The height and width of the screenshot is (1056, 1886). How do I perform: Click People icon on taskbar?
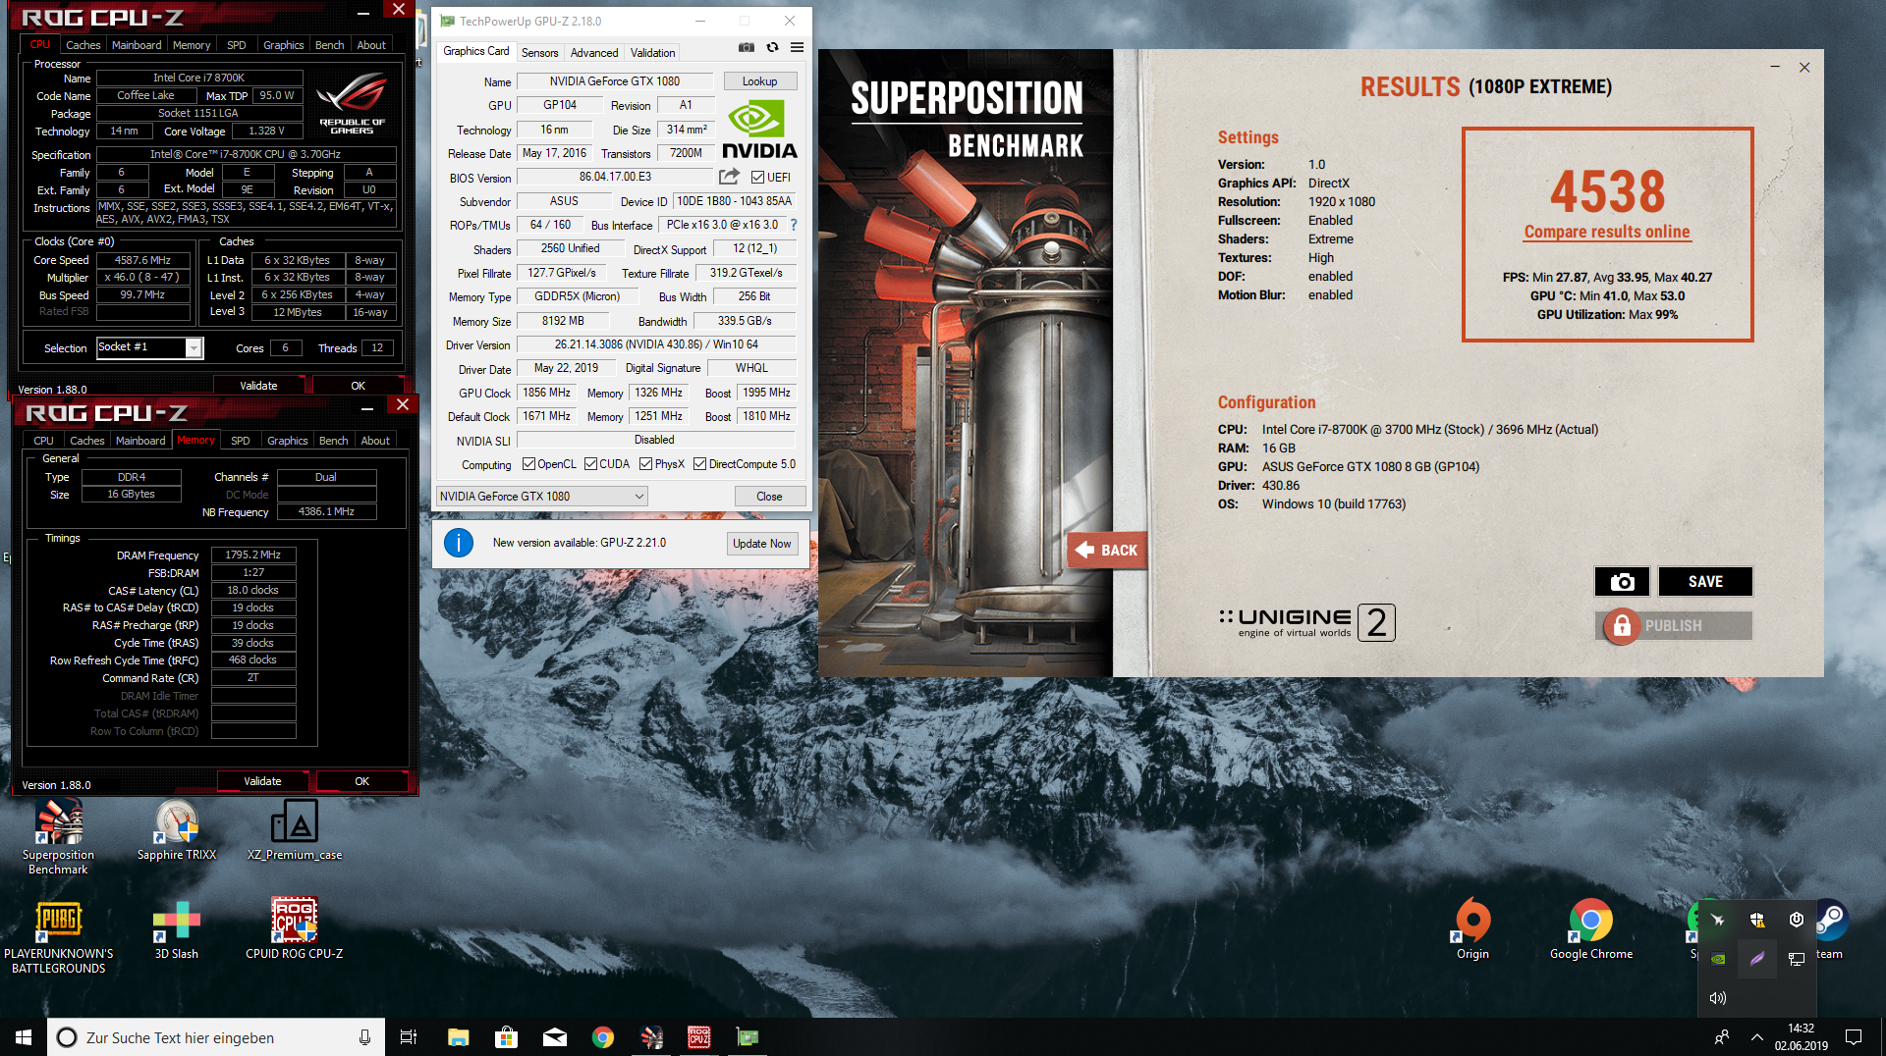point(1721,1037)
